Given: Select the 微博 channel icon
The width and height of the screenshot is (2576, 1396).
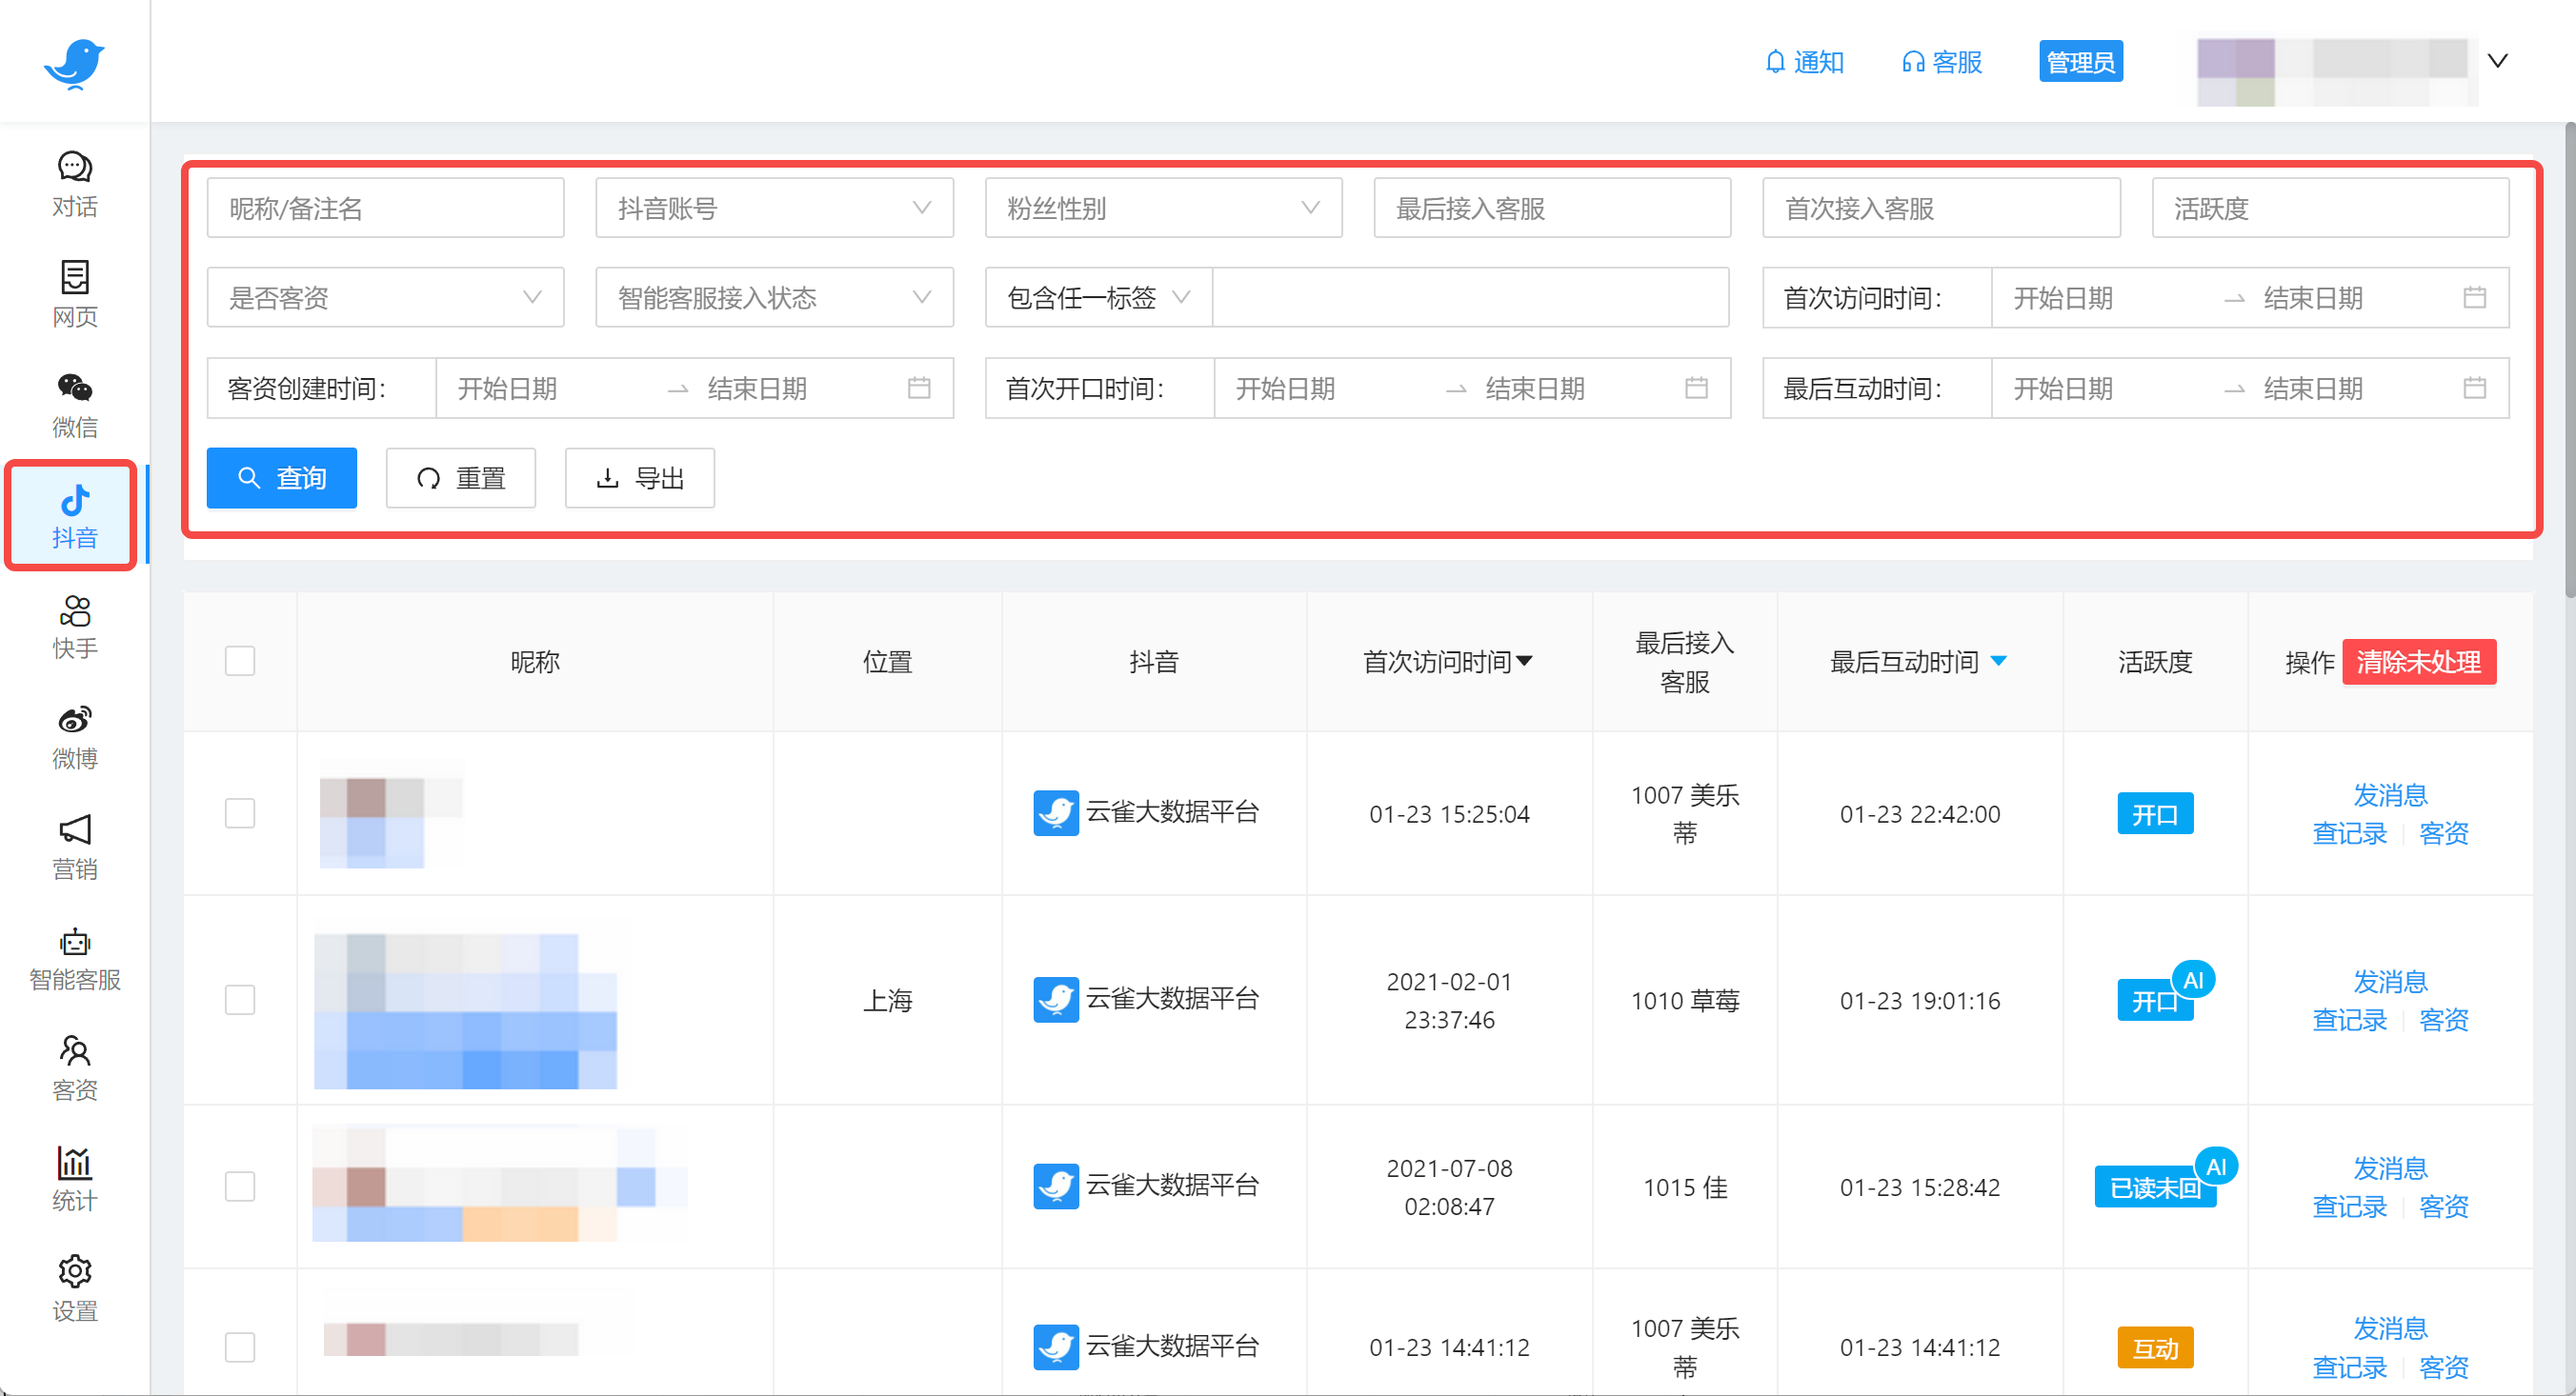Looking at the screenshot, I should click(x=74, y=736).
